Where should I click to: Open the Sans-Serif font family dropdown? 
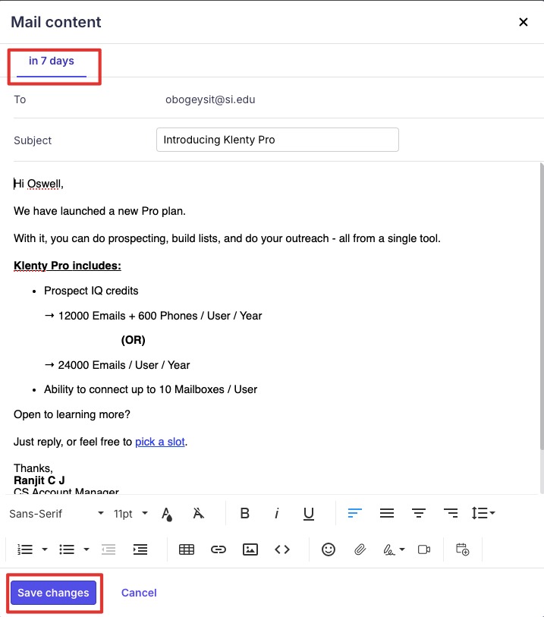(56, 514)
